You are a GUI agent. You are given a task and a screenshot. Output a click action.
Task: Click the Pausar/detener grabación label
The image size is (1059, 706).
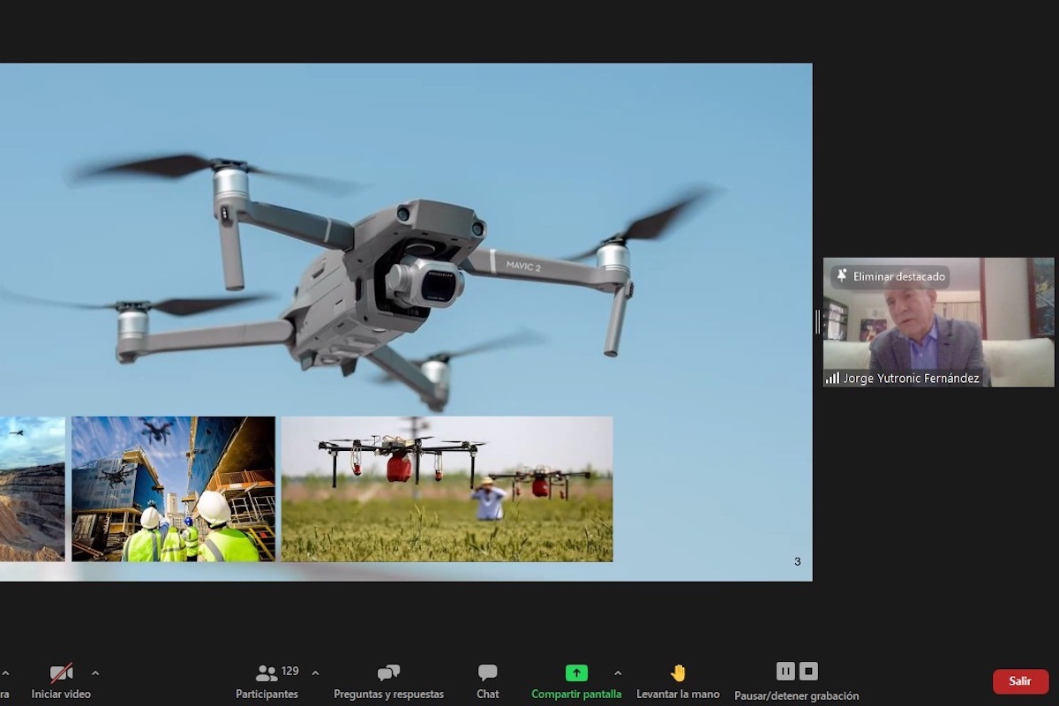tap(796, 695)
